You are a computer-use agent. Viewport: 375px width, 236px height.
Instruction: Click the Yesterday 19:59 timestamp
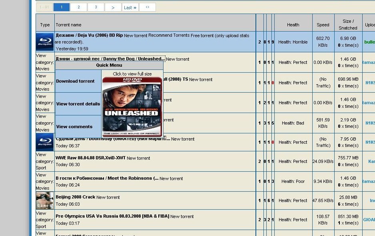click(72, 49)
